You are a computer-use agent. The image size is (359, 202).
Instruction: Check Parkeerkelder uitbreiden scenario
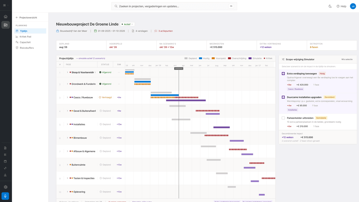[283, 118]
